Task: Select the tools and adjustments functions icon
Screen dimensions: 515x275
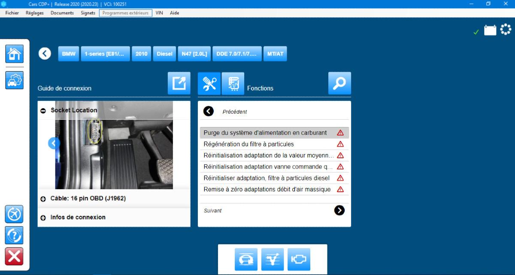Action: pos(209,83)
